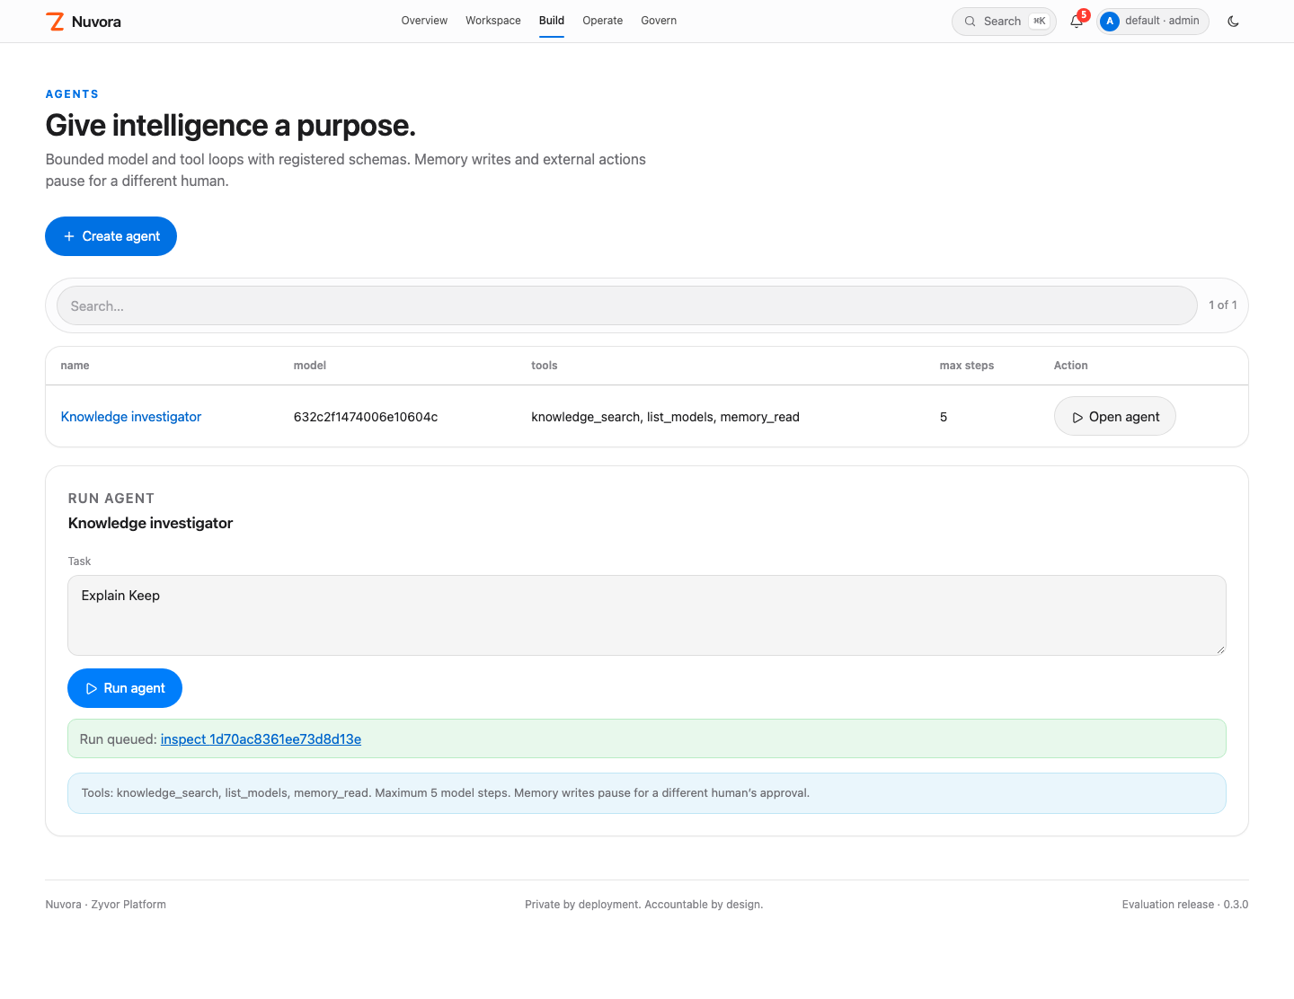Click the 'name' column header
The image size is (1294, 999).
(x=75, y=366)
